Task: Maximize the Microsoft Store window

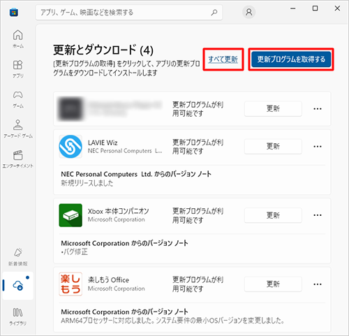Action: [315, 8]
